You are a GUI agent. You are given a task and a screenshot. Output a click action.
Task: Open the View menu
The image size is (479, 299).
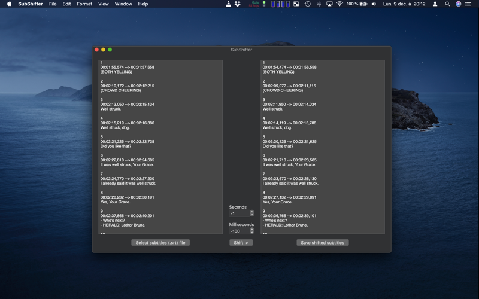point(103,4)
